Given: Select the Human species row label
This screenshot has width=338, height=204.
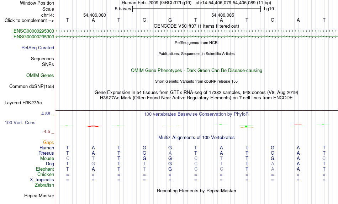Looking at the screenshot, I should (47, 148).
